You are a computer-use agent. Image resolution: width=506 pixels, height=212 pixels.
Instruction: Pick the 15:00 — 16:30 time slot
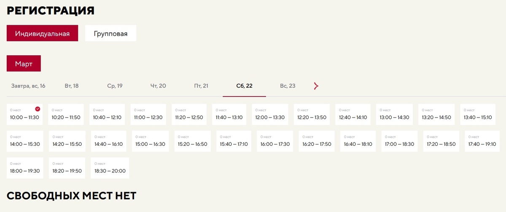(x=150, y=141)
